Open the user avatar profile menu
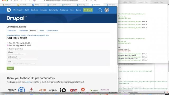 click(x=107, y=10)
